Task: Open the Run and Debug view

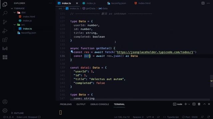Action: click(5, 31)
